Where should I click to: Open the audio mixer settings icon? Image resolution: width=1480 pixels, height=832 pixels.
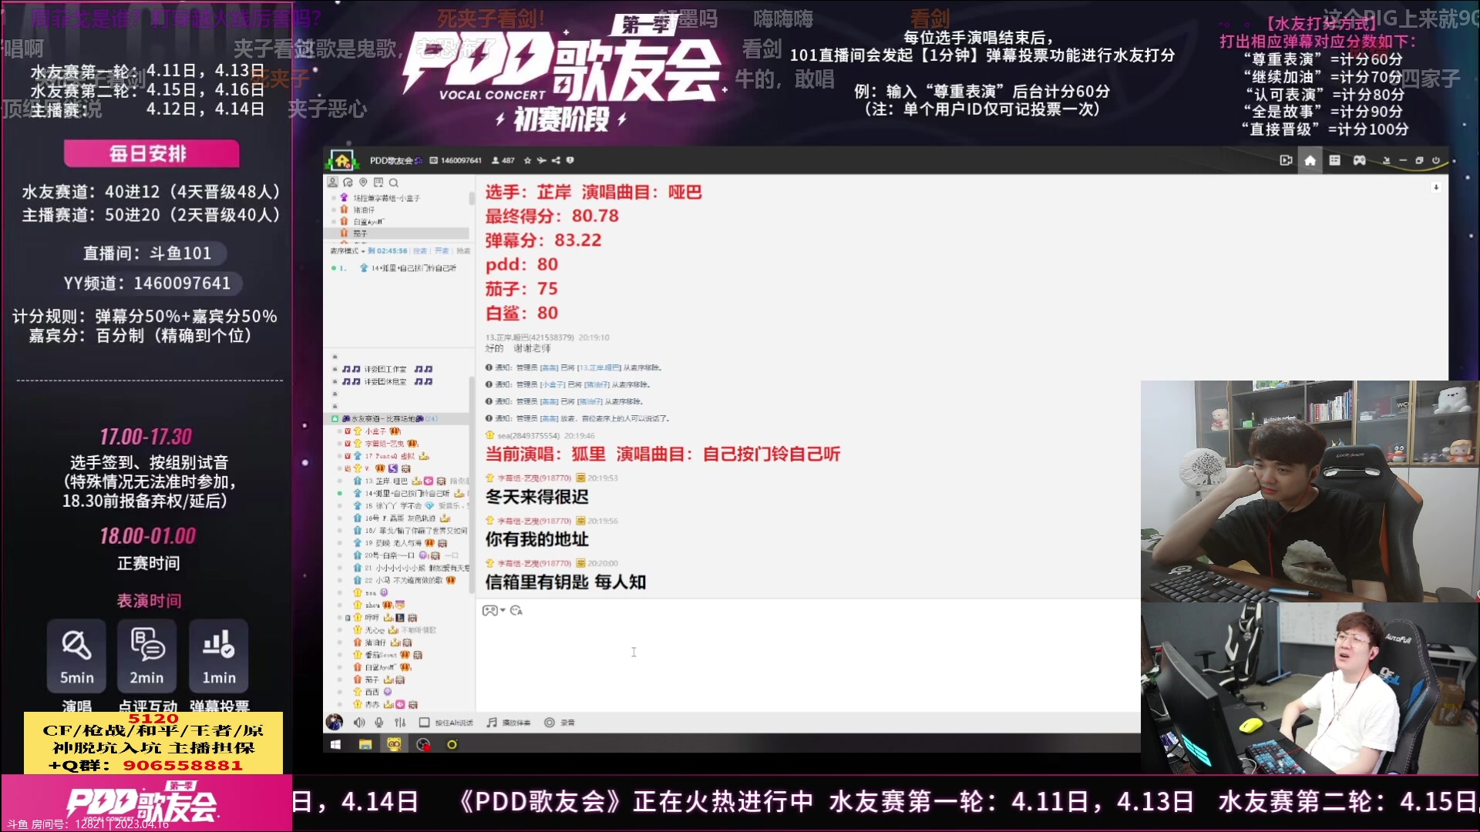(x=400, y=723)
